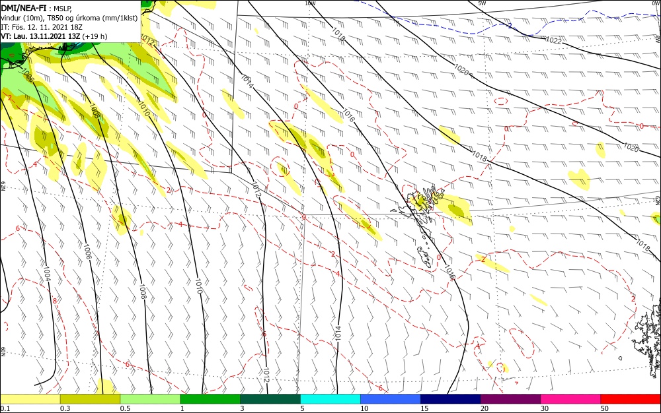Screen dimensions: 661x413
Task: Click the legend value '0.3'
Action: click(x=65, y=408)
